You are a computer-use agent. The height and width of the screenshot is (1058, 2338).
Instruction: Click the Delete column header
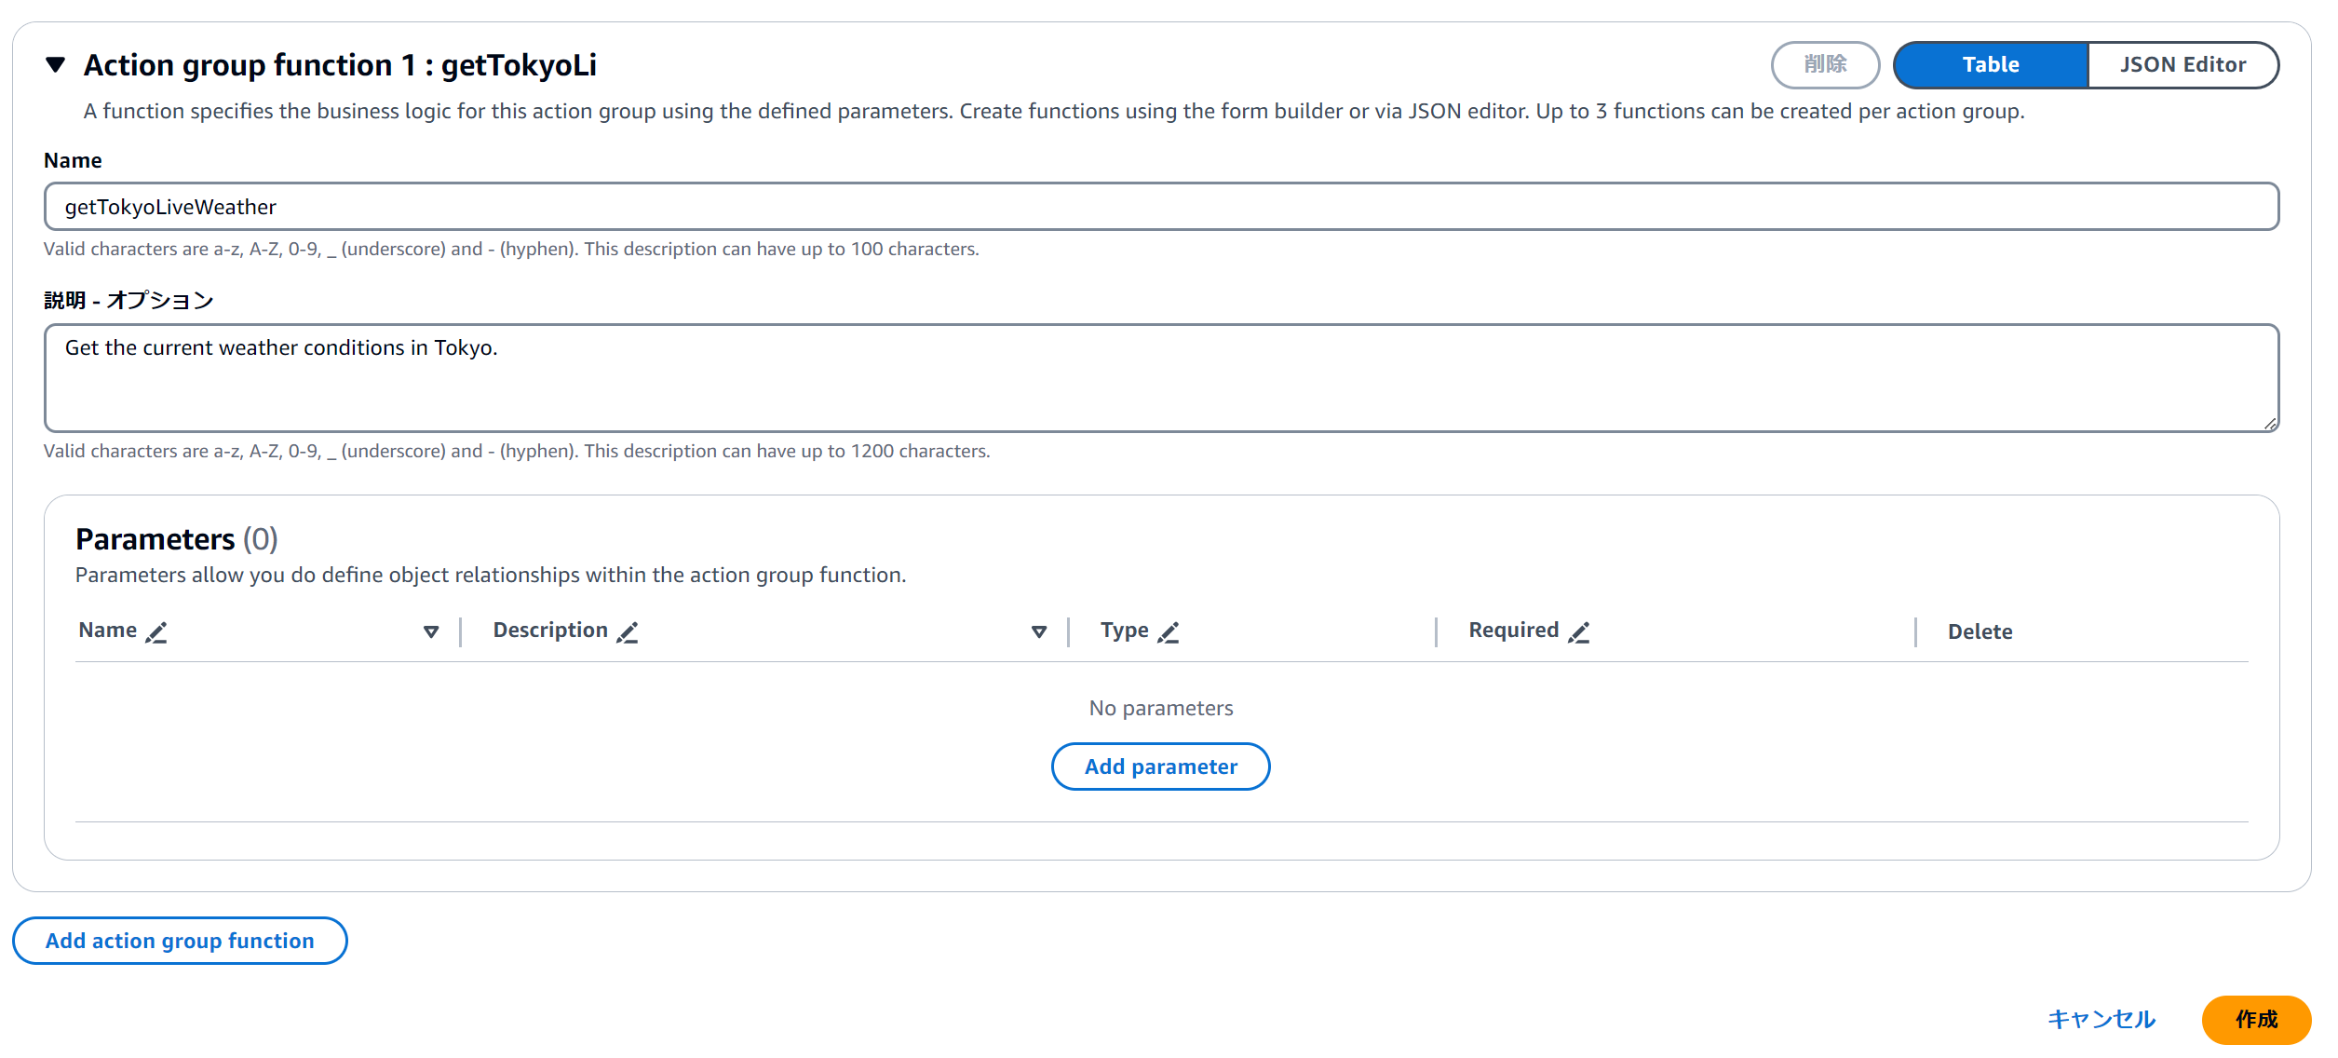[x=1980, y=632]
